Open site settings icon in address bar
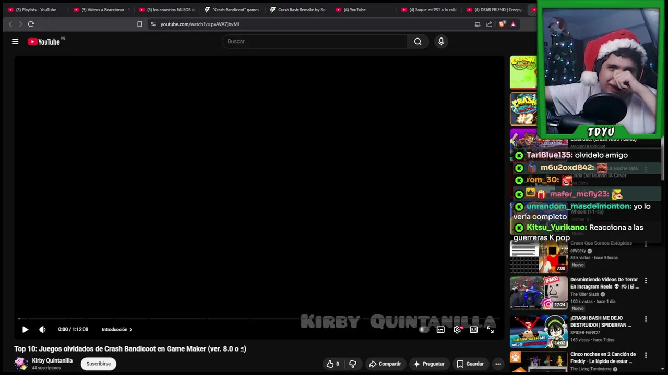Image resolution: width=668 pixels, height=375 pixels. [x=153, y=24]
